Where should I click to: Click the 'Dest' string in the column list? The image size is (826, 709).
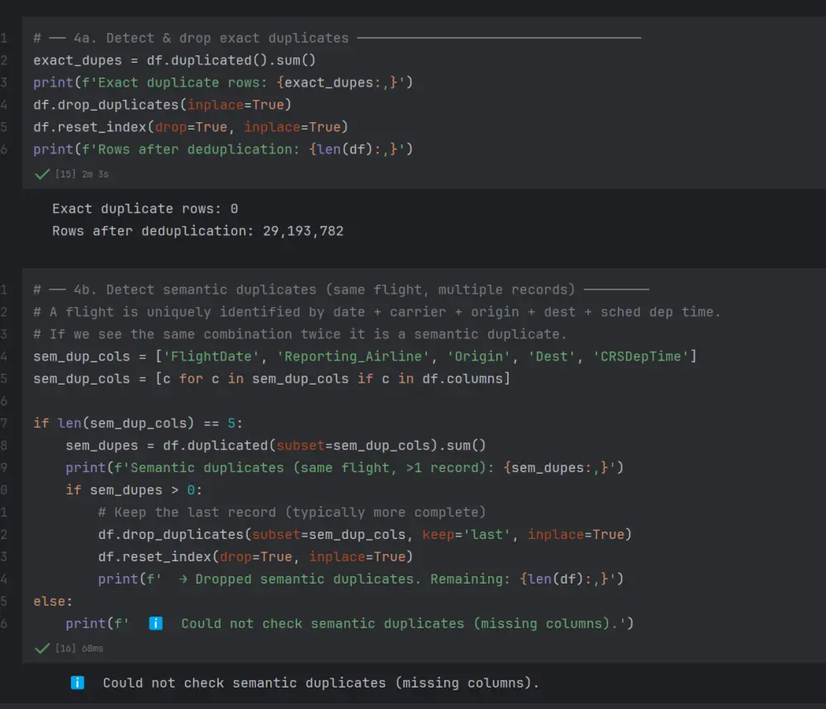pyautogui.click(x=552, y=357)
